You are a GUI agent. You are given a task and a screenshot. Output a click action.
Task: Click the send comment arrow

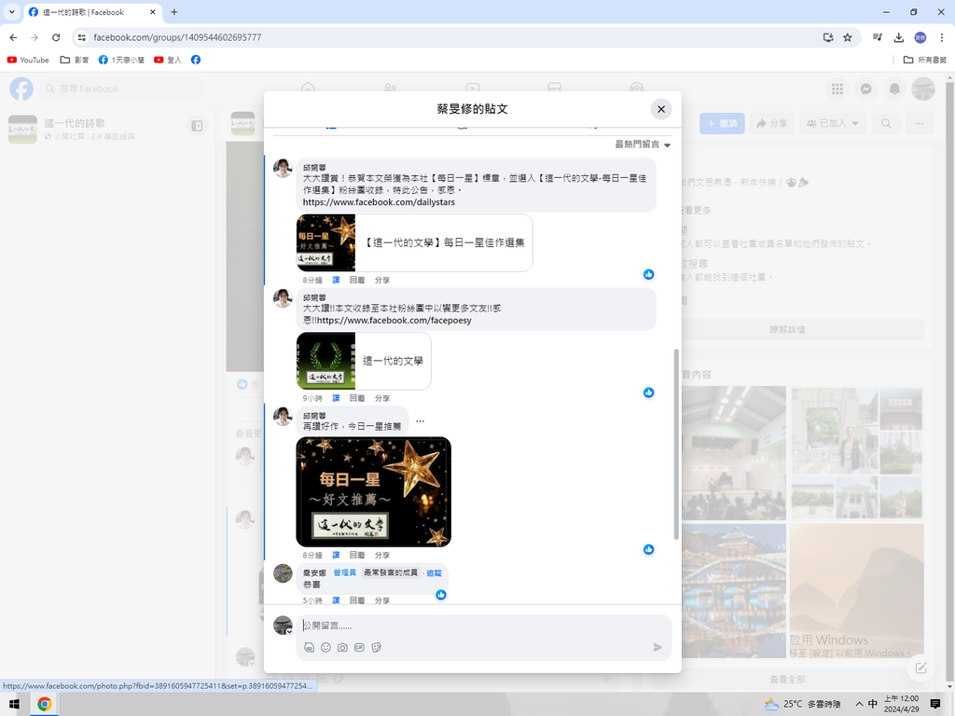657,647
